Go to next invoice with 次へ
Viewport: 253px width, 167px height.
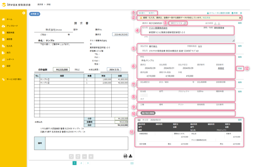(x=152, y=13)
